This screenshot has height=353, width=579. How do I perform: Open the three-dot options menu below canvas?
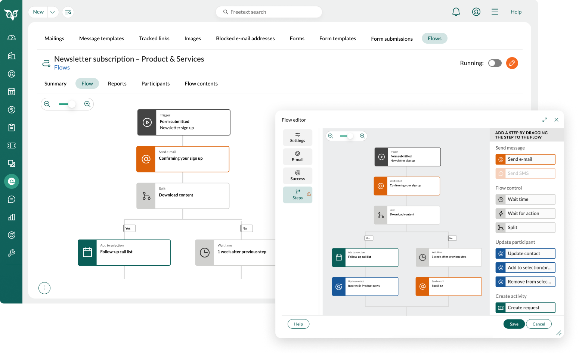[x=44, y=288]
